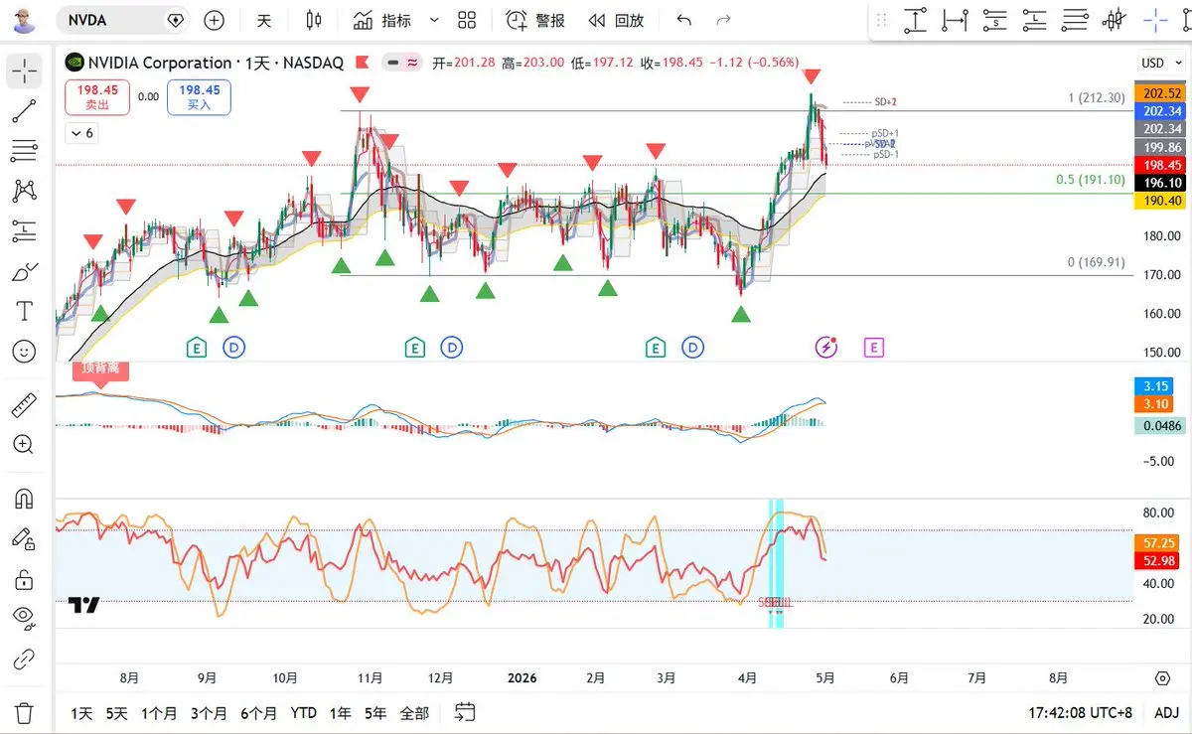The width and height of the screenshot is (1192, 734).
Task: Toggle hide all drawings eye icon
Action: pyautogui.click(x=24, y=618)
